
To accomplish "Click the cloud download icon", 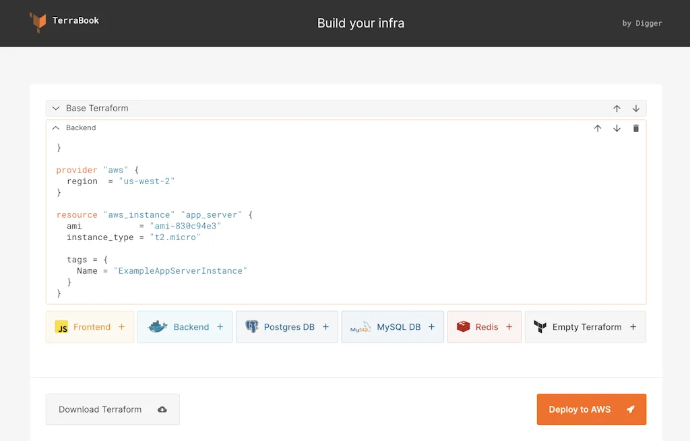I will (x=162, y=409).
